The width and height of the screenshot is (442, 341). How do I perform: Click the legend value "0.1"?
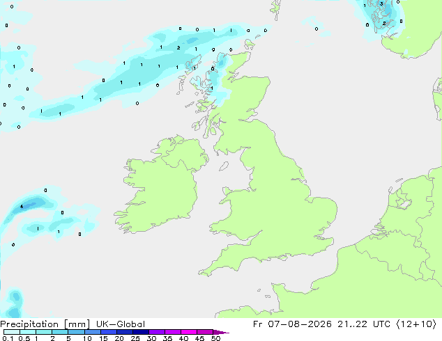point(8,338)
